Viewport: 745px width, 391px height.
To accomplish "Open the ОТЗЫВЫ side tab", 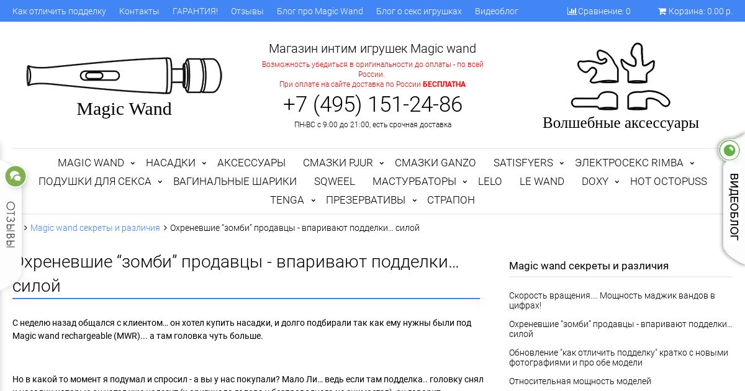I will (10, 225).
